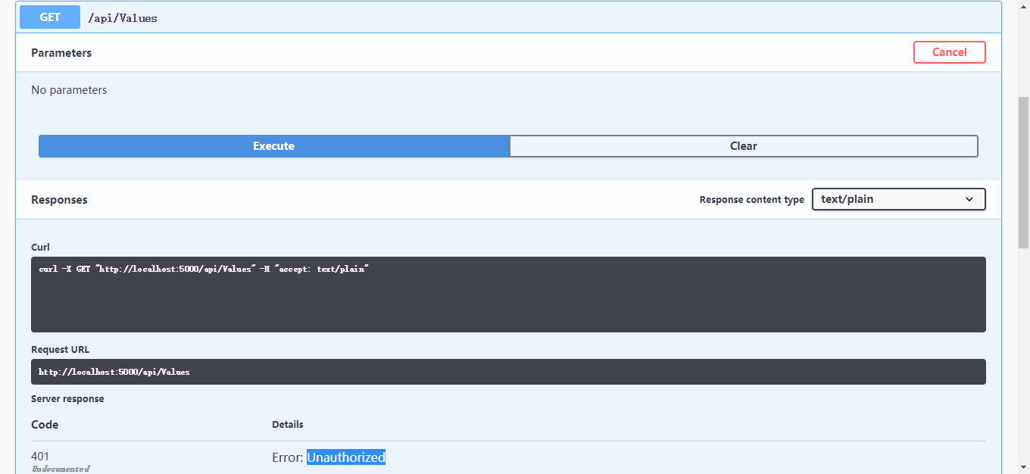Clear the response with Clear button
Screen dimensions: 1030x474
coord(743,146)
